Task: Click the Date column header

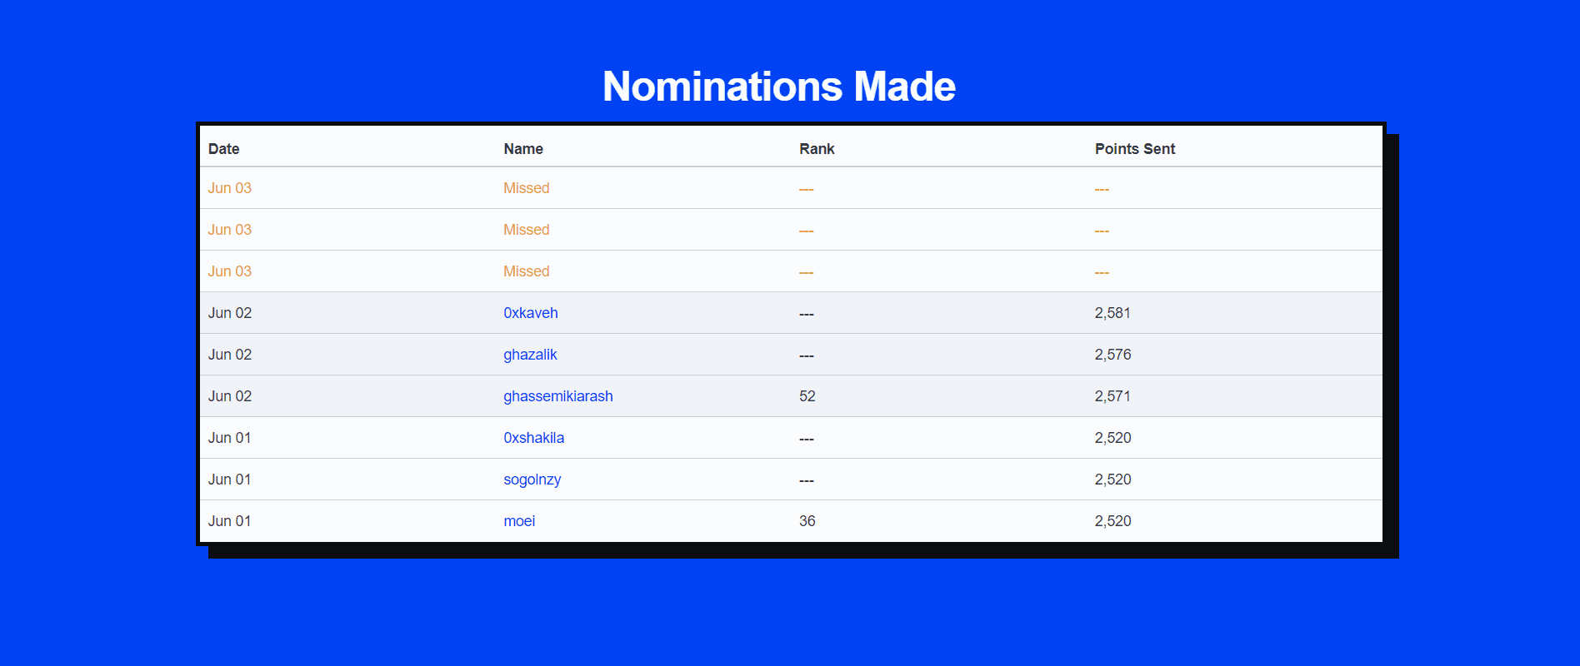Action: coord(223,149)
